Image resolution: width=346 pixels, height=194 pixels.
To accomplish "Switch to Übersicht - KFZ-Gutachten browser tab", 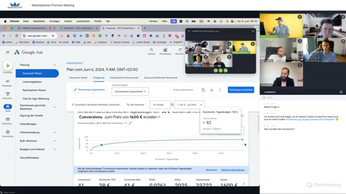I will [x=78, y=28].
